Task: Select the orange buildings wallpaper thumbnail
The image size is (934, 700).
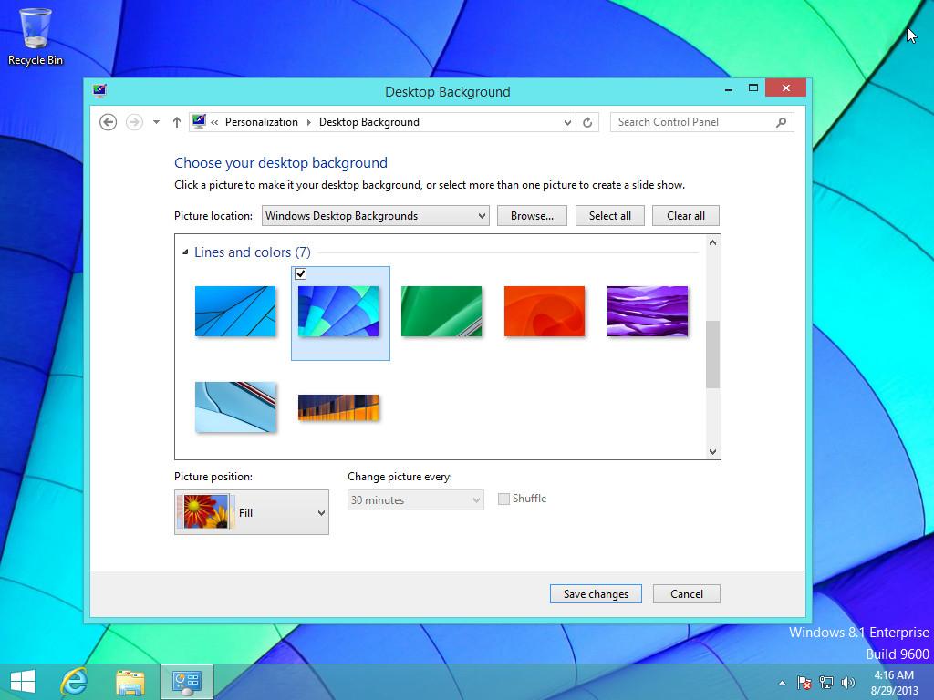Action: [338, 407]
